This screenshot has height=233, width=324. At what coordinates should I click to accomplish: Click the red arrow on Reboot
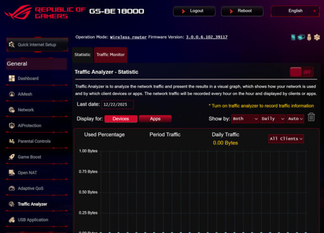point(231,11)
